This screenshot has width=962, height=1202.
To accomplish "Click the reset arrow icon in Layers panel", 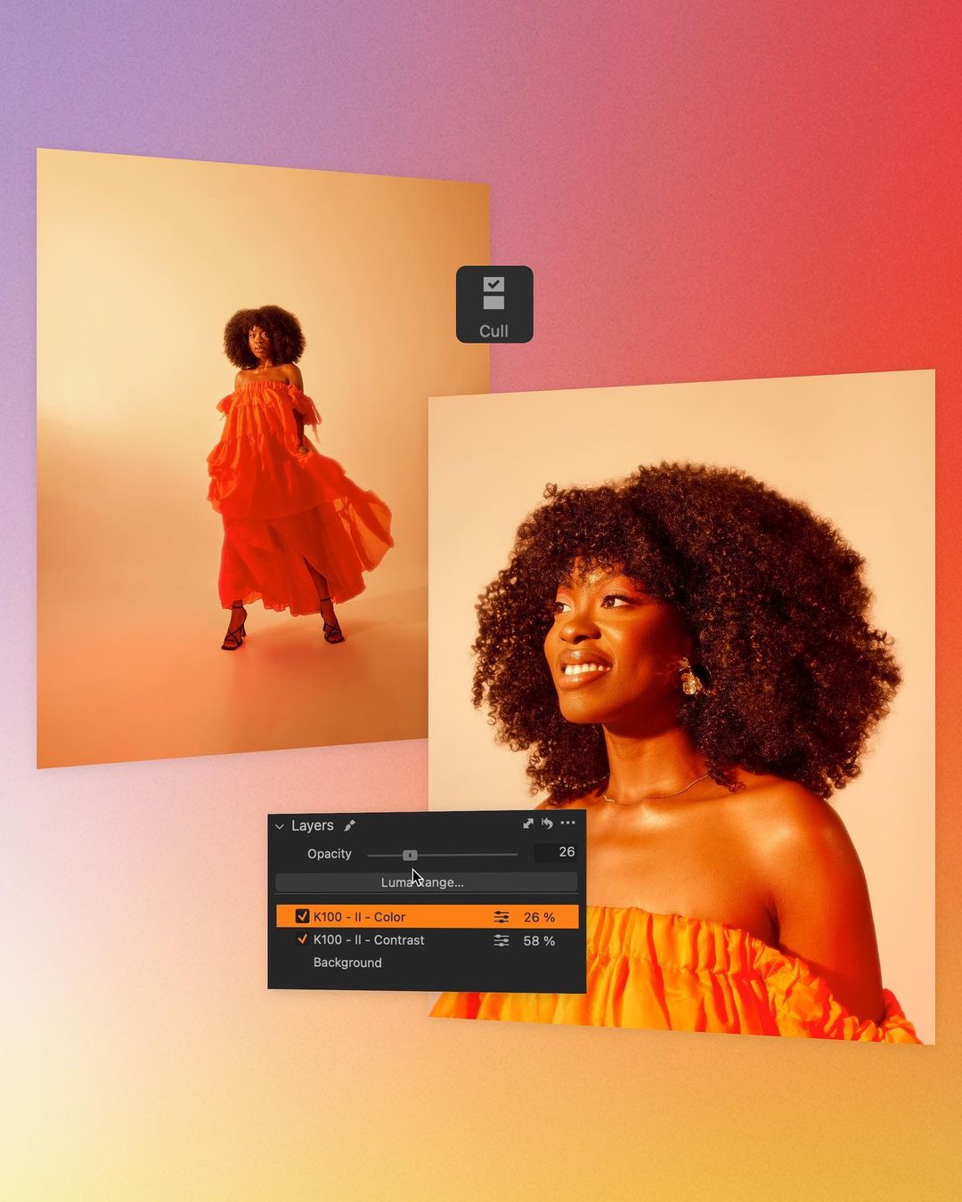I will [x=547, y=824].
